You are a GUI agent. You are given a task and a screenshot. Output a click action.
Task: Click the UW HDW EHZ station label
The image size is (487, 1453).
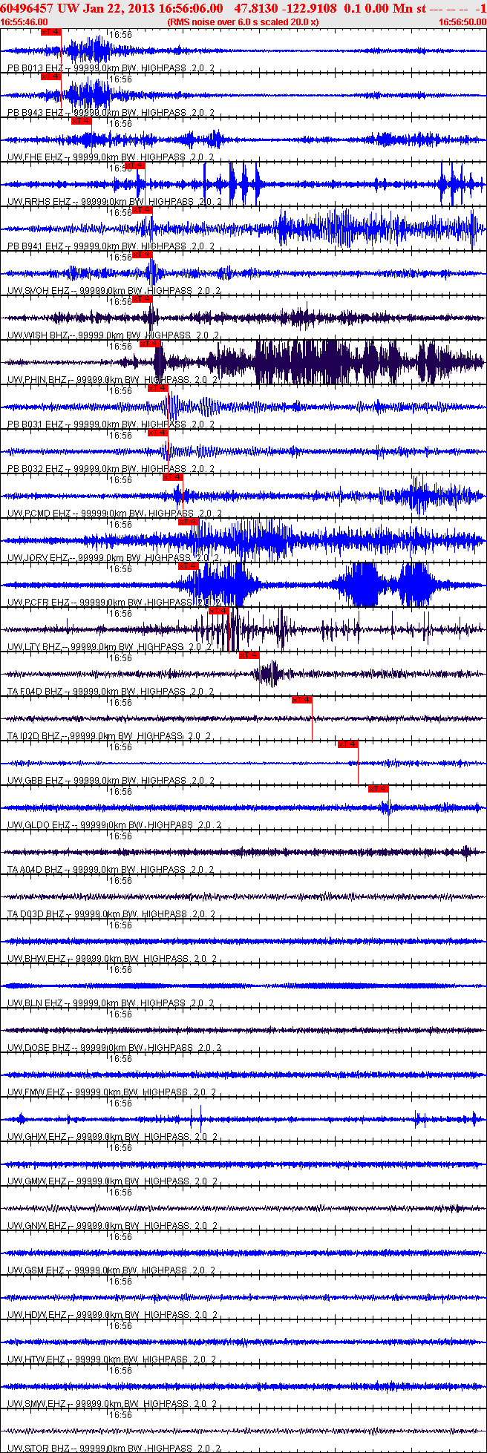(x=36, y=1315)
